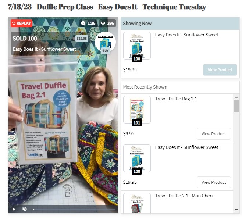Click the scrollbar down arrow
242x218 pixels.
(236, 210)
